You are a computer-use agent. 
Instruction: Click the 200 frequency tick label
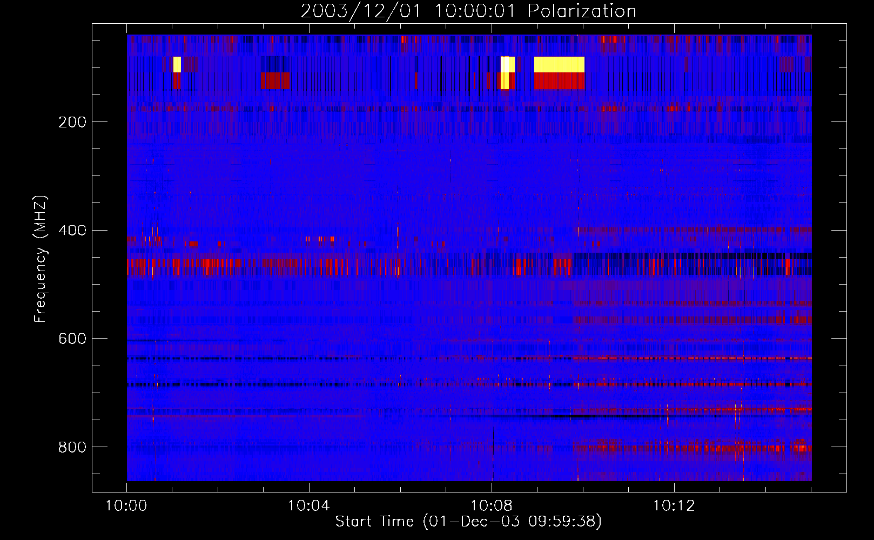[x=72, y=122]
